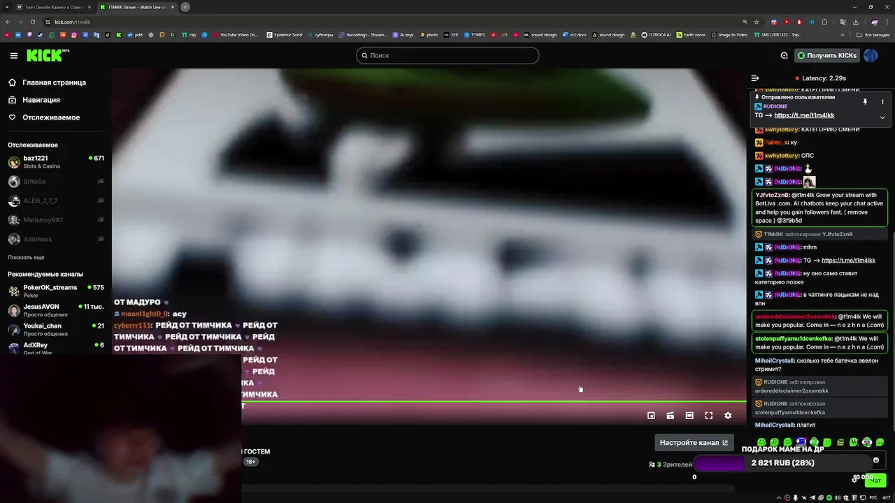
Task: Open Earth zoom bookmark
Action: coord(691,35)
